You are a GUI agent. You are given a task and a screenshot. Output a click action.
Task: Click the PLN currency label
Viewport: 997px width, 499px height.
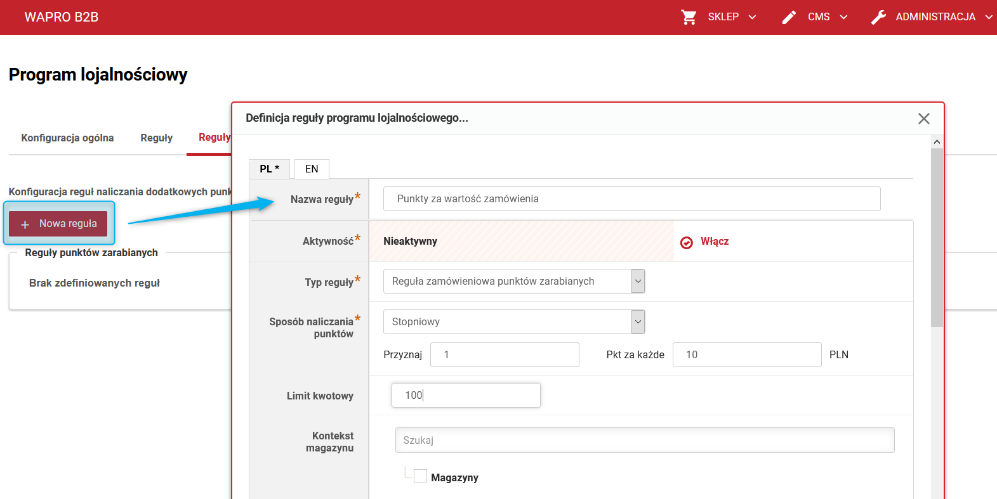tap(839, 354)
